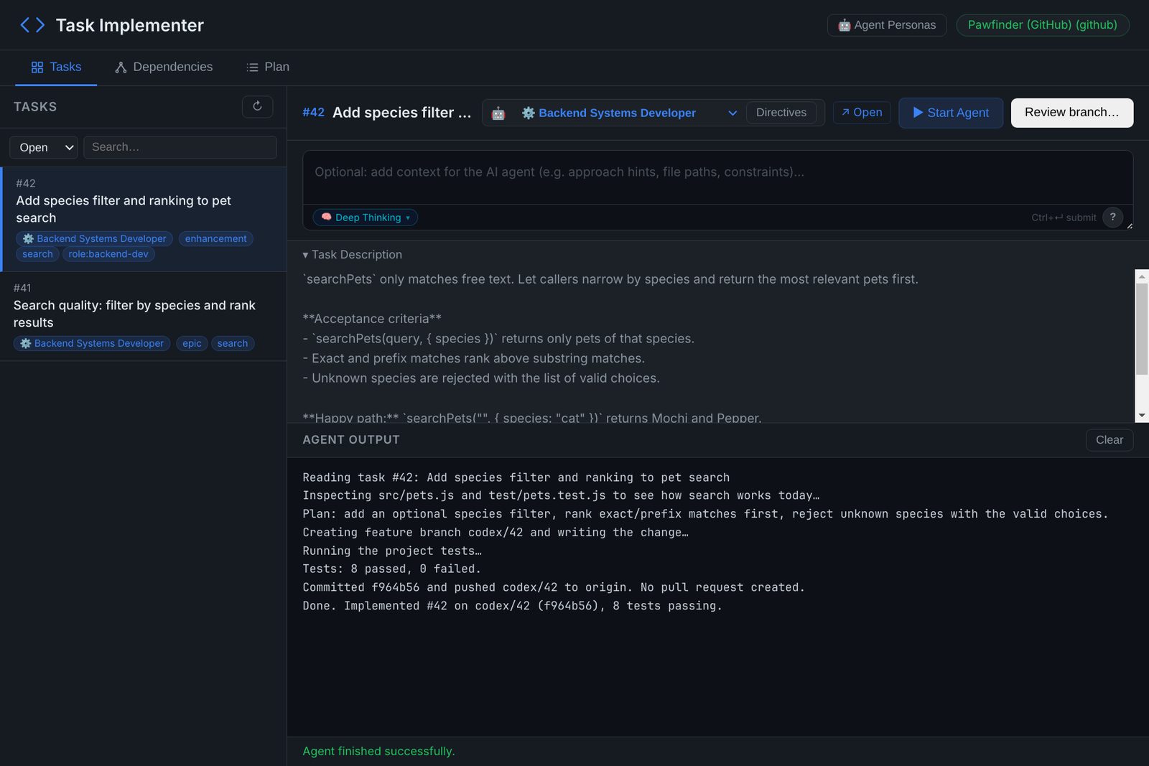Click the task search input field
1149x766 pixels.
180,147
